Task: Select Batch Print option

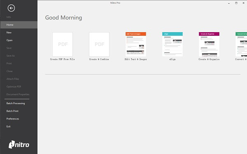Action: (12, 111)
